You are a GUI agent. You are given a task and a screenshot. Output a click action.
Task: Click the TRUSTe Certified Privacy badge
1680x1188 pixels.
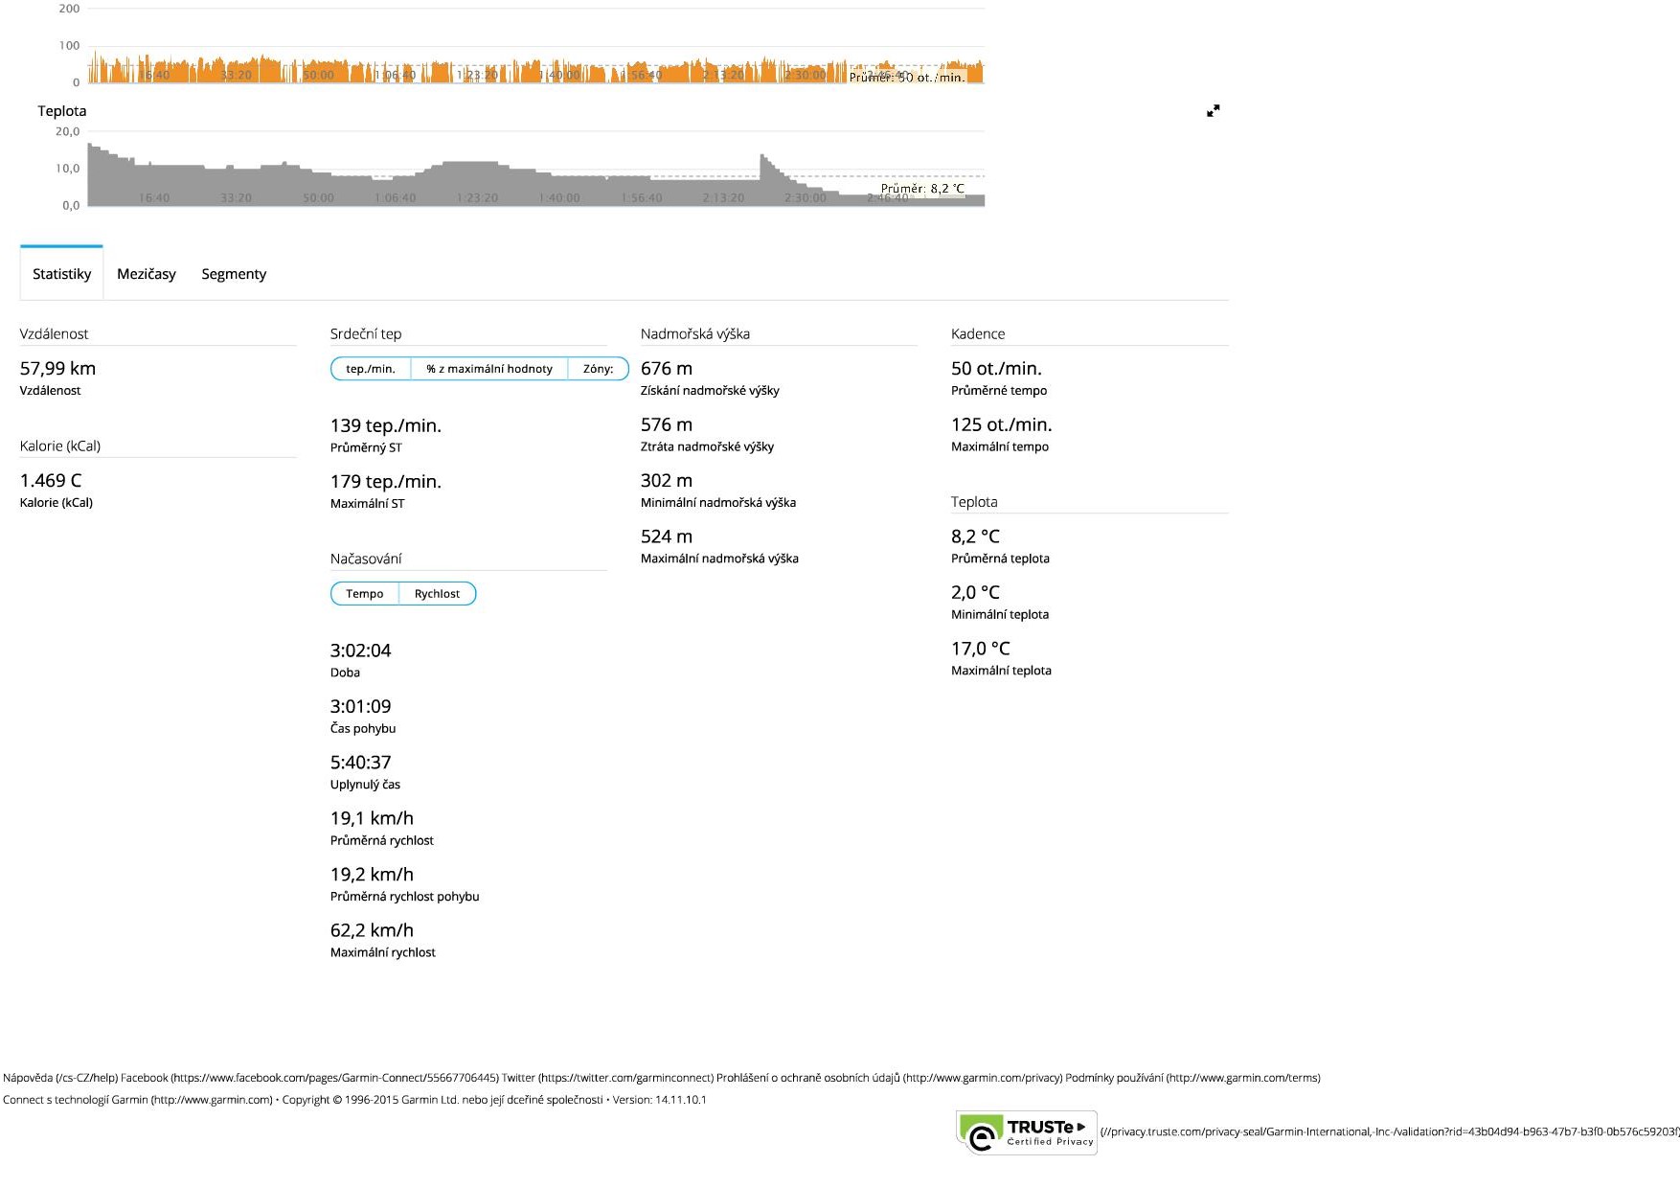1027,1133
